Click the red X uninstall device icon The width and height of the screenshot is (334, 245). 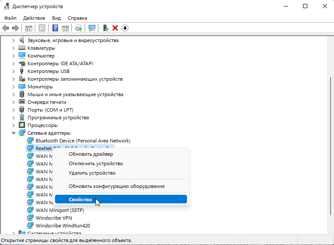pyautogui.click(x=115, y=28)
